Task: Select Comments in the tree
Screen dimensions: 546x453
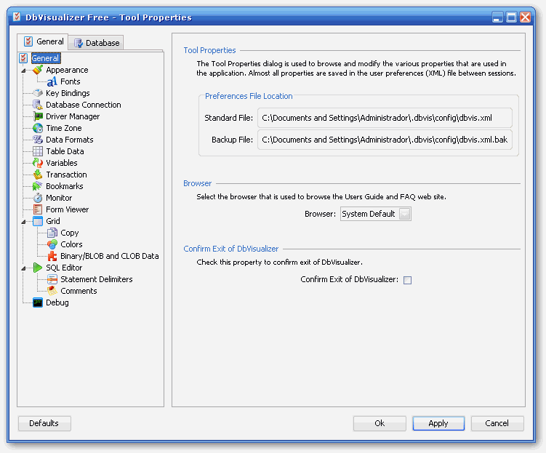Action: click(x=79, y=291)
